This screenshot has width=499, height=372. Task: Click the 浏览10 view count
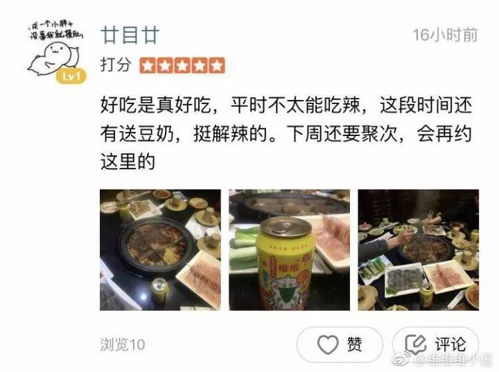123,345
